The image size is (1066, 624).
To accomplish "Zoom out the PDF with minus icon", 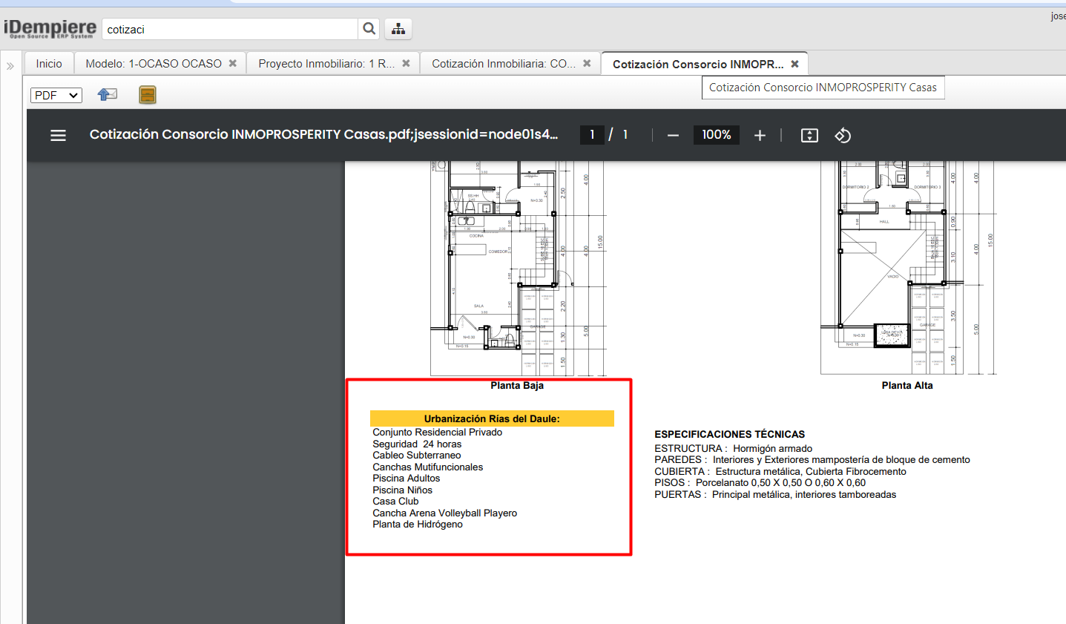I will (673, 135).
